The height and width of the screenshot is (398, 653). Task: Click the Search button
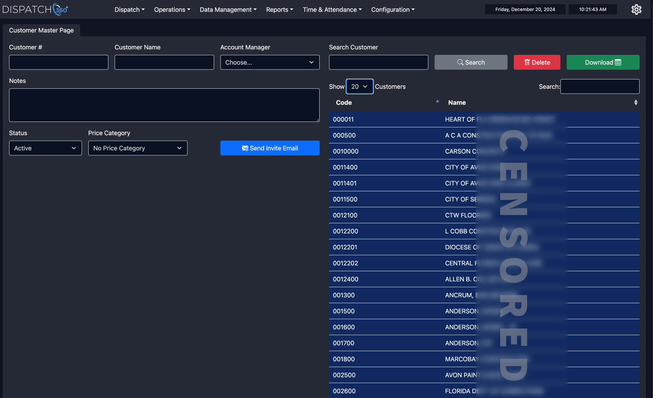pos(471,62)
